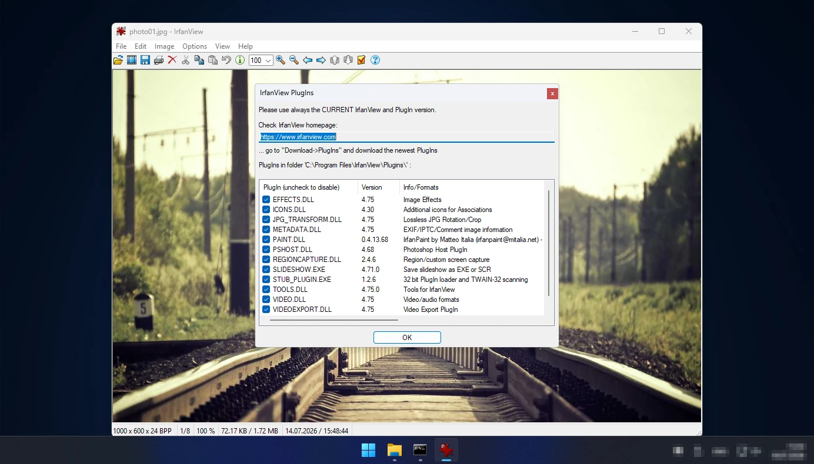Image resolution: width=814 pixels, height=464 pixels.
Task: Uncheck the EFFECTS.DLL plugin
Action: [x=266, y=200]
